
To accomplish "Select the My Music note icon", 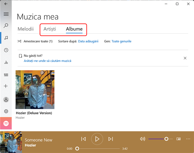I will (x=6, y=38).
